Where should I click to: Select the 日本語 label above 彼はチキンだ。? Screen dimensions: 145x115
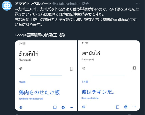point(85,82)
